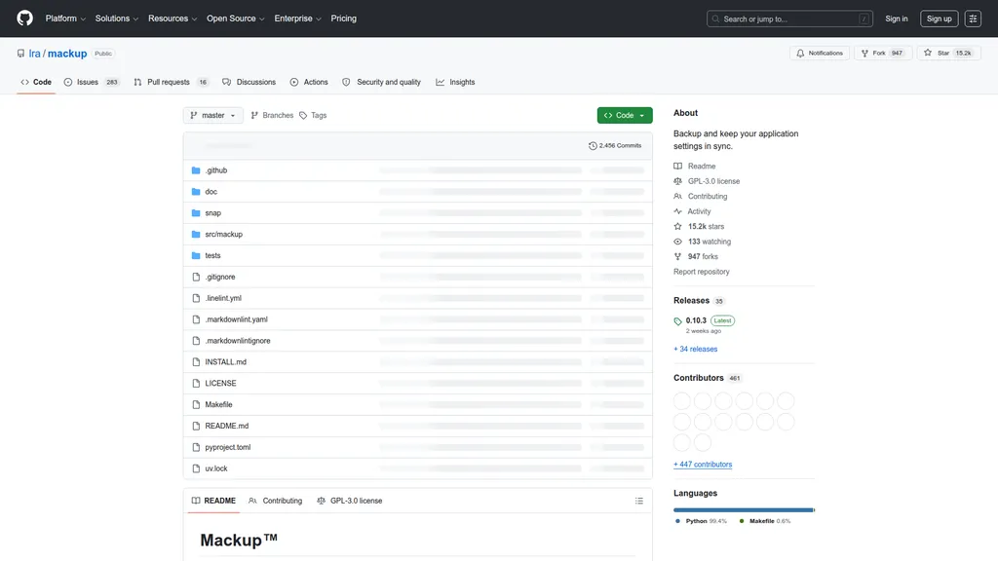Click the Languages bar Python segment
998x561 pixels.
pyautogui.click(x=743, y=510)
